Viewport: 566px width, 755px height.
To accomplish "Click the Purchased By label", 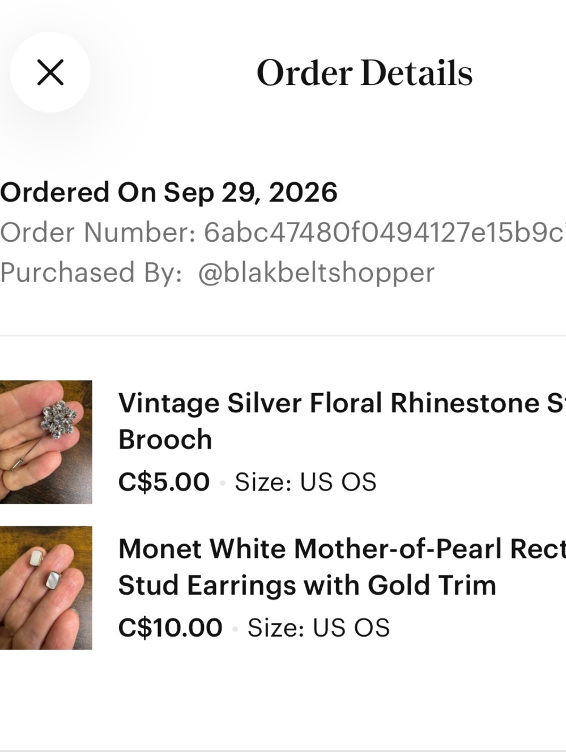I will [91, 273].
